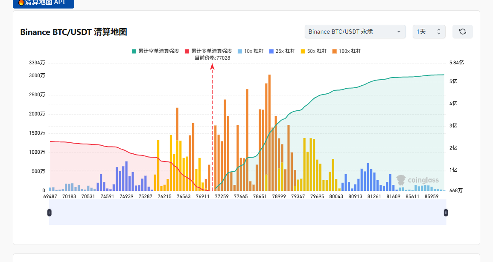The image size is (493, 262).
Task: Click the x-axis label 76215
Action: 164,196
